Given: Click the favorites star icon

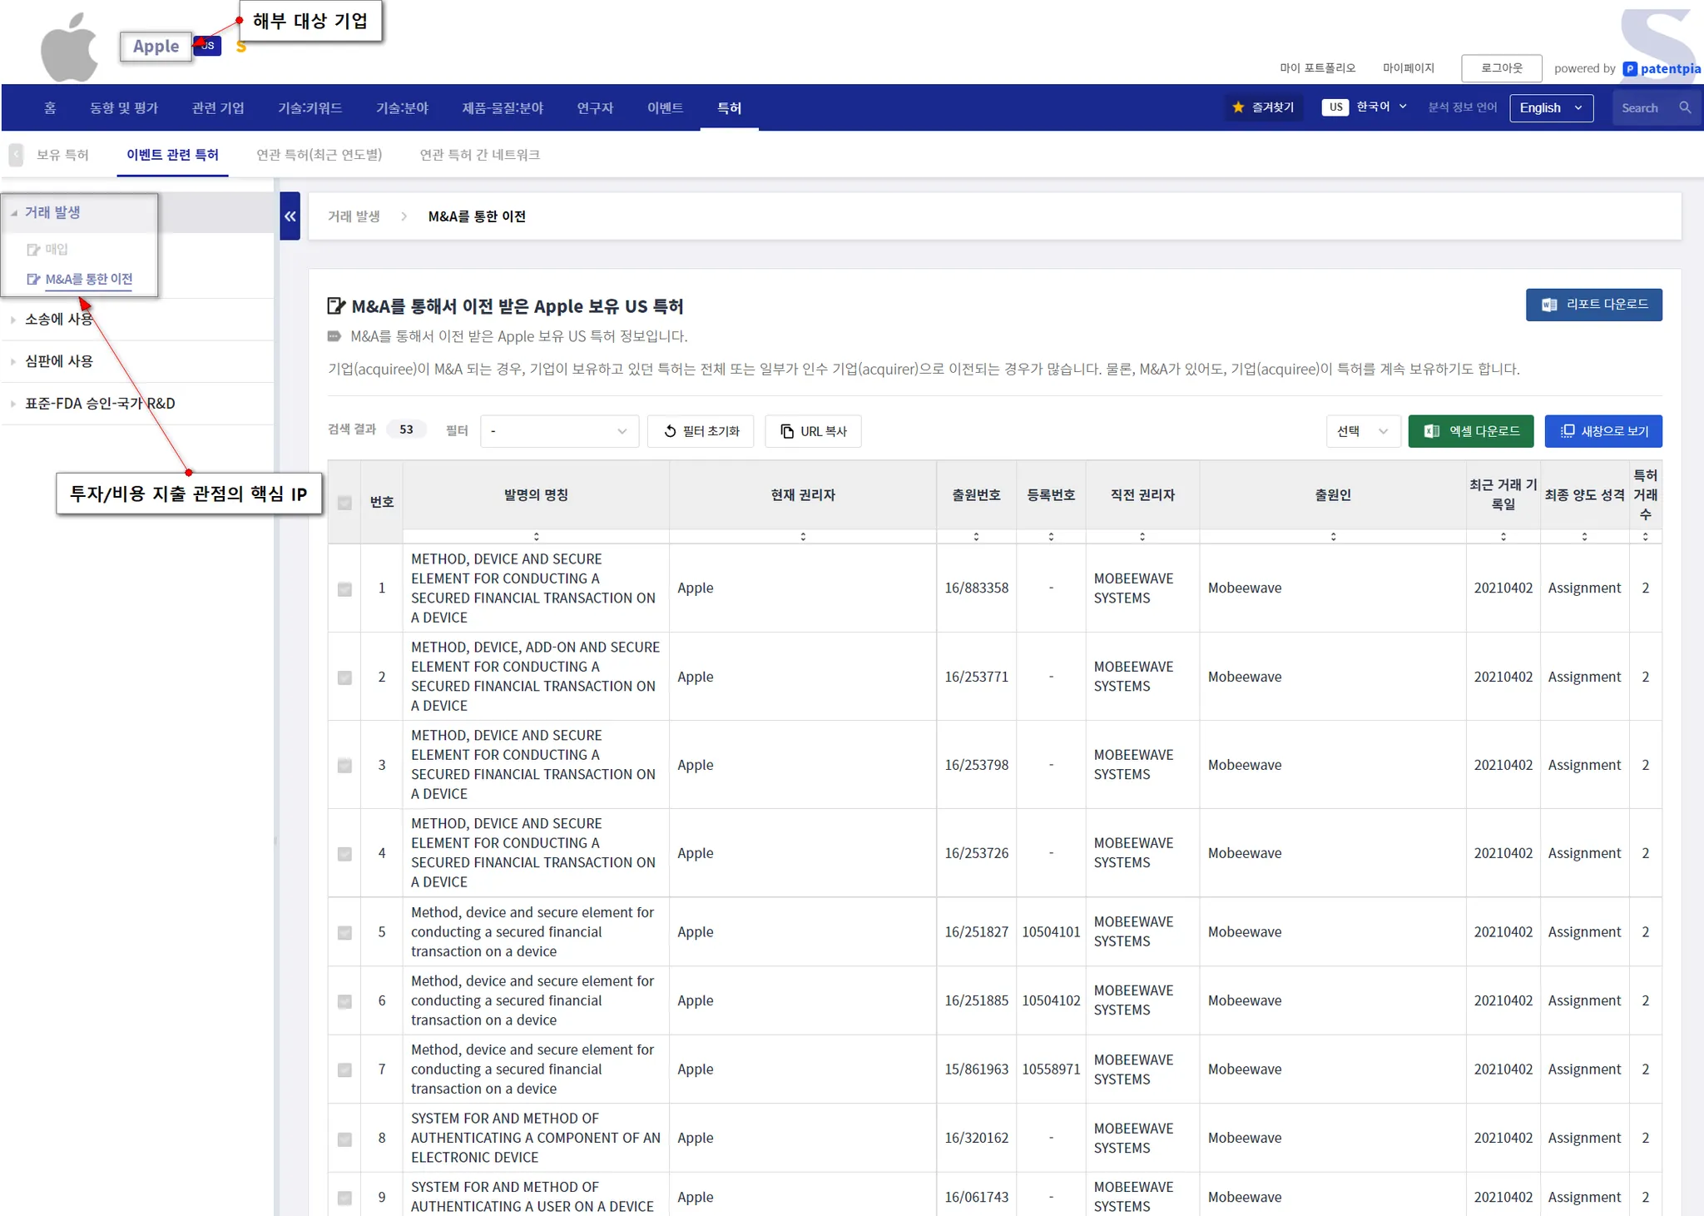Looking at the screenshot, I should [1238, 107].
